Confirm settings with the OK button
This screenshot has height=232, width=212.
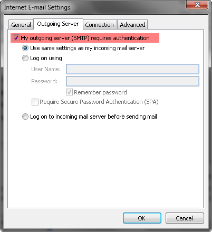tap(142, 218)
